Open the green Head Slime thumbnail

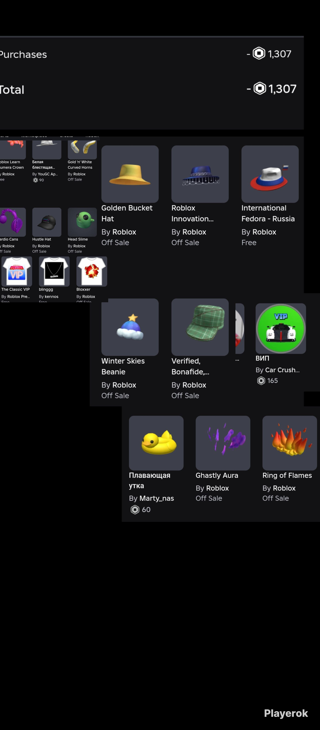82,222
